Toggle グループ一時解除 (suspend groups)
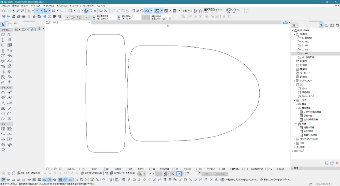 pos(29,173)
